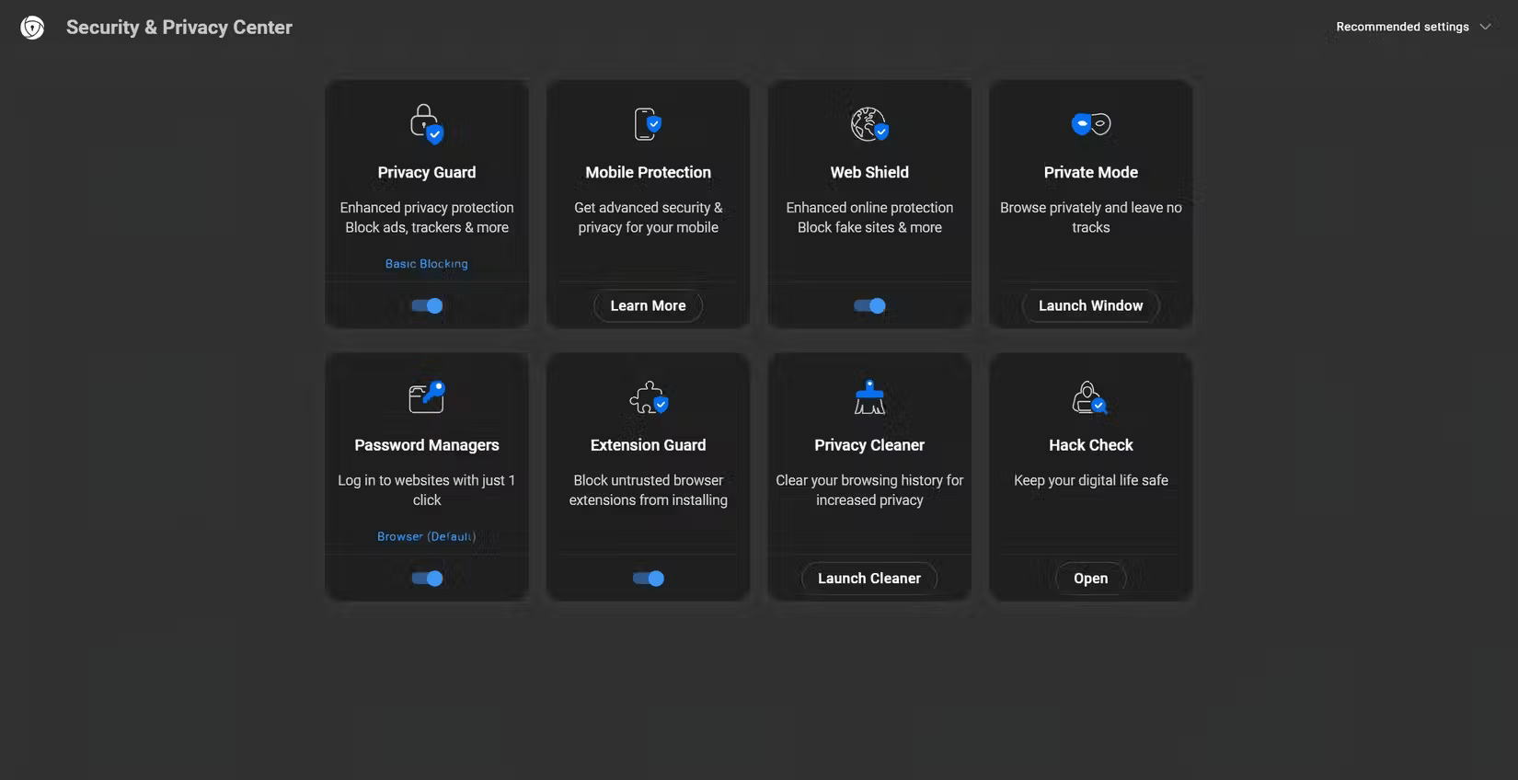Turn off the Extension Guard switch
This screenshot has width=1518, height=780.
click(649, 579)
